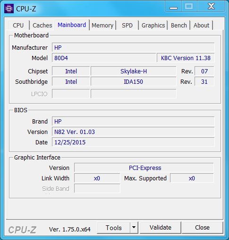Click the Model field showing 80D4
Screen dimensions: 229x240
(x=104, y=58)
